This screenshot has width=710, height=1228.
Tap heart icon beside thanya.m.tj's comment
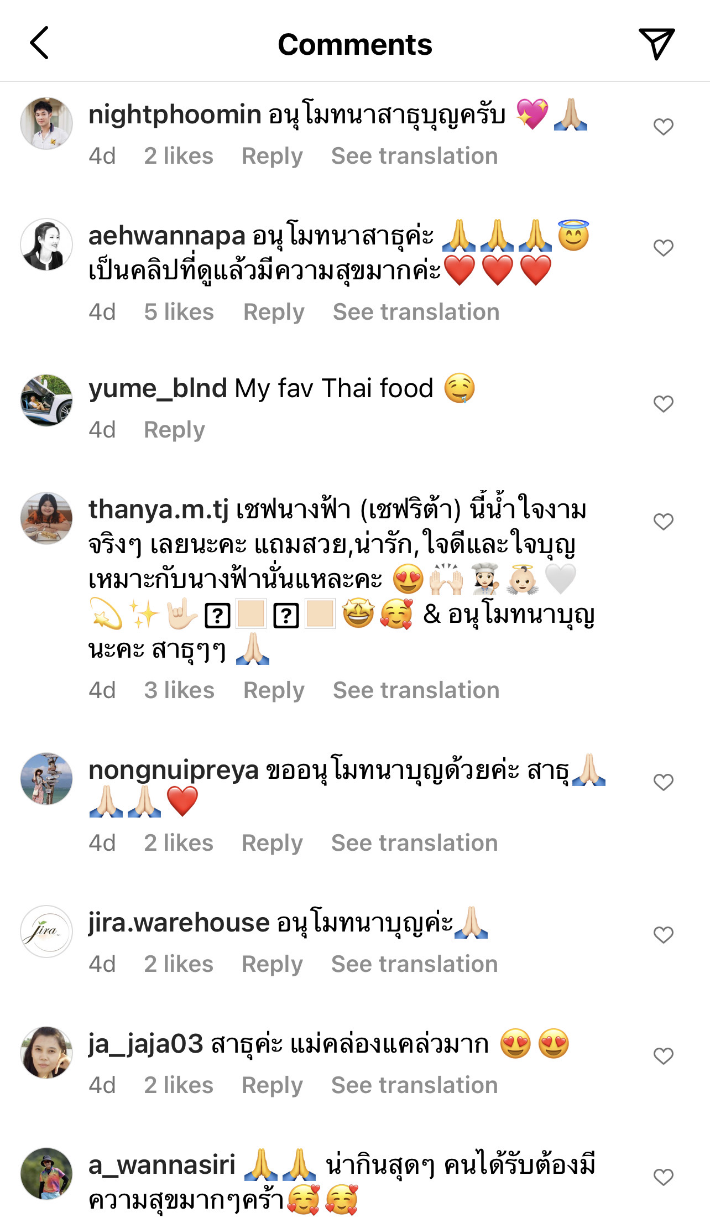point(663,522)
